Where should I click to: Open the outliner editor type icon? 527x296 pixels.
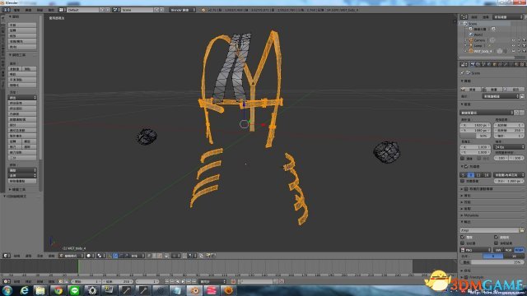[x=464, y=16]
